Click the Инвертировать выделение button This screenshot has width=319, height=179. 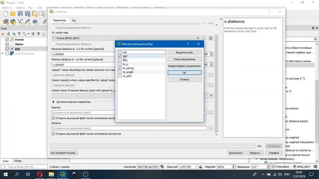[x=184, y=66]
